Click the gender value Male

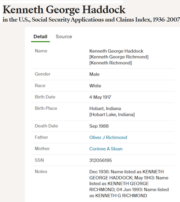click(x=94, y=74)
